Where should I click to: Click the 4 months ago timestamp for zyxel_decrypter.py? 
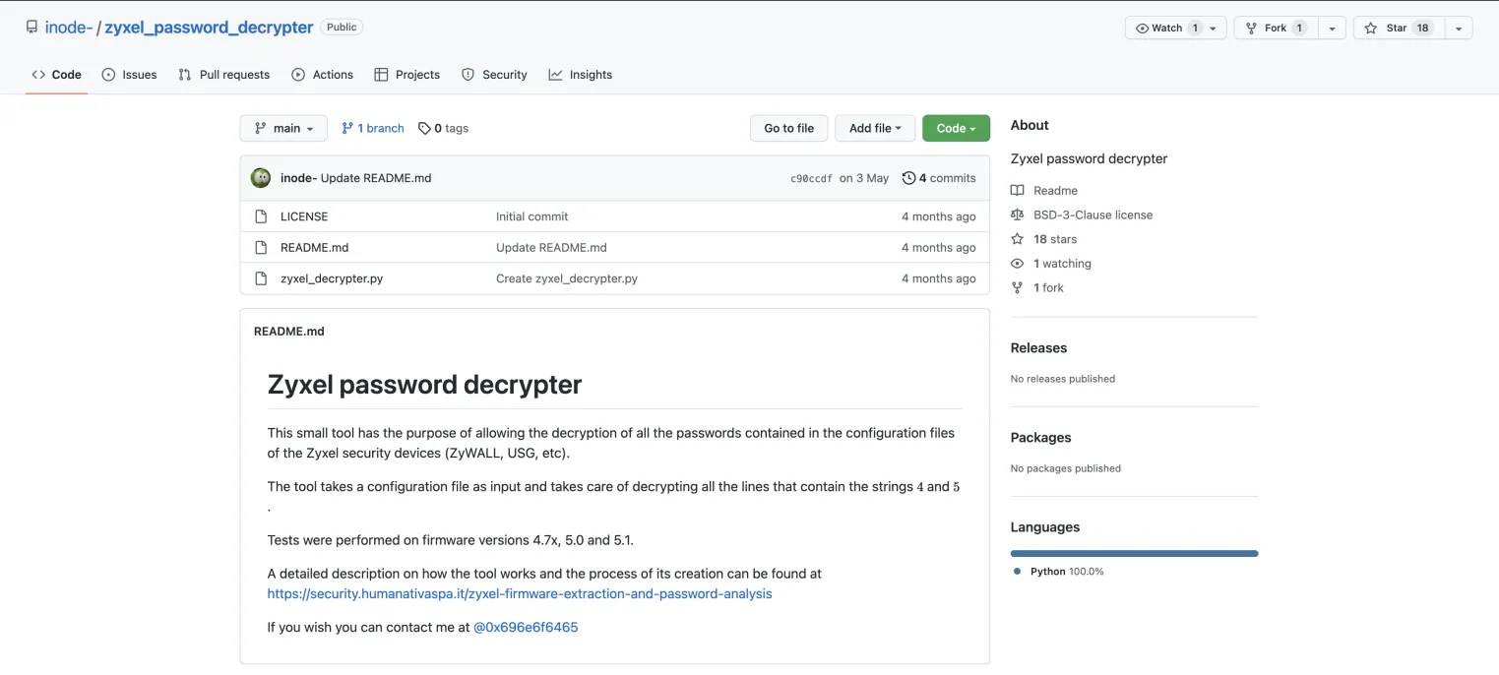pos(938,278)
